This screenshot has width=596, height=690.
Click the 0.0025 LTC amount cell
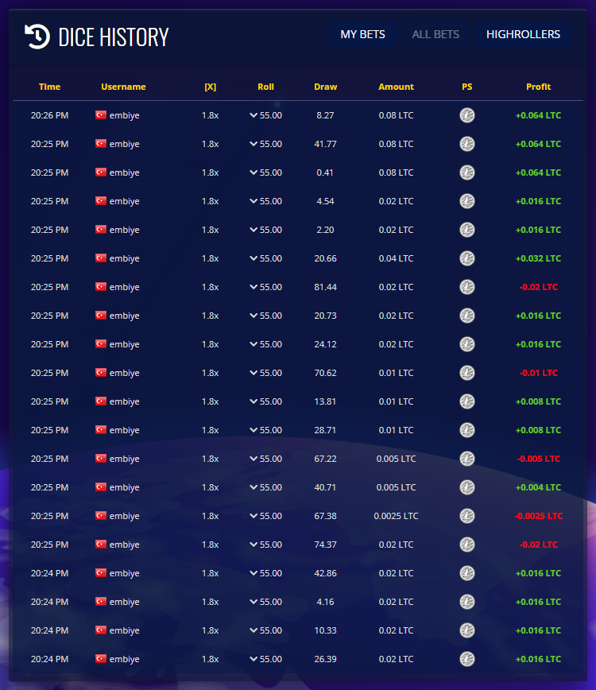coord(396,516)
